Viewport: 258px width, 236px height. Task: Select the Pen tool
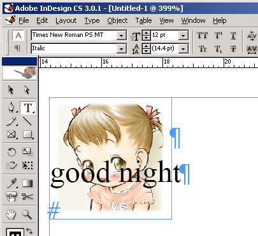coord(11,108)
